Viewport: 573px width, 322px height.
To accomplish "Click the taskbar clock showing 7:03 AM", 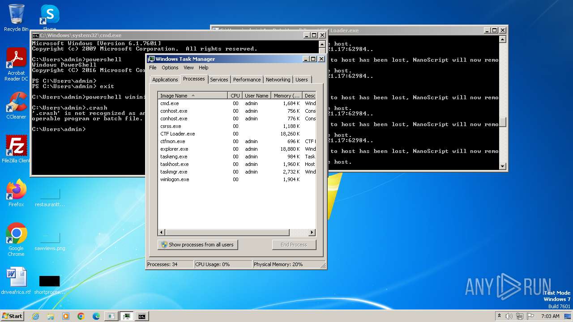I will pyautogui.click(x=550, y=316).
